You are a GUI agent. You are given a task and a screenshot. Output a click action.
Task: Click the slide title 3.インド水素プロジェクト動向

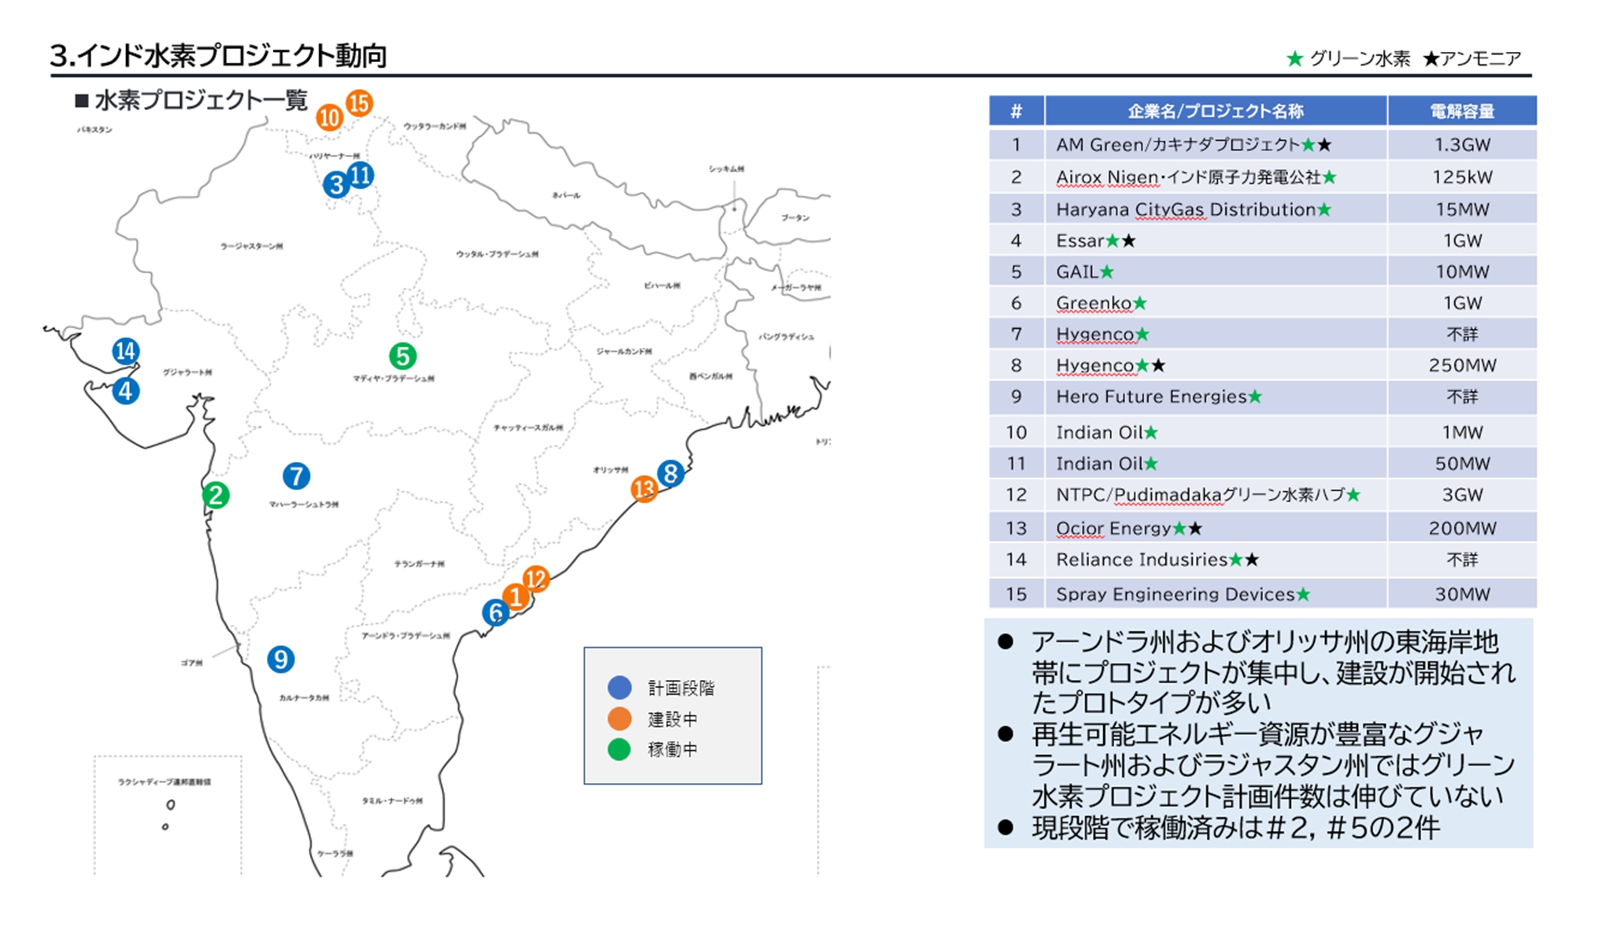coord(218,56)
